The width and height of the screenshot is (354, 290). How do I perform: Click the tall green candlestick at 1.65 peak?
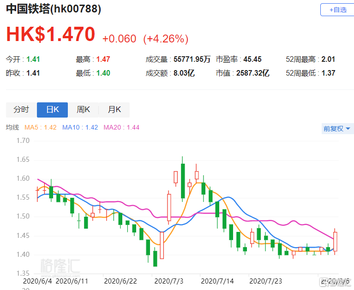pos(183,180)
